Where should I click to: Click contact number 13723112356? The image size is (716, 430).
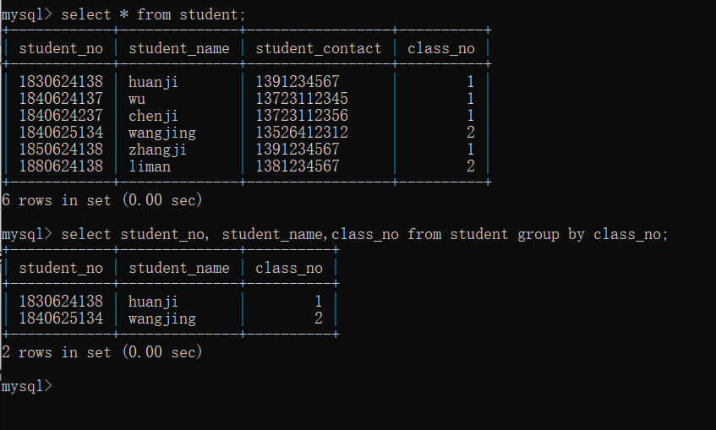(302, 116)
